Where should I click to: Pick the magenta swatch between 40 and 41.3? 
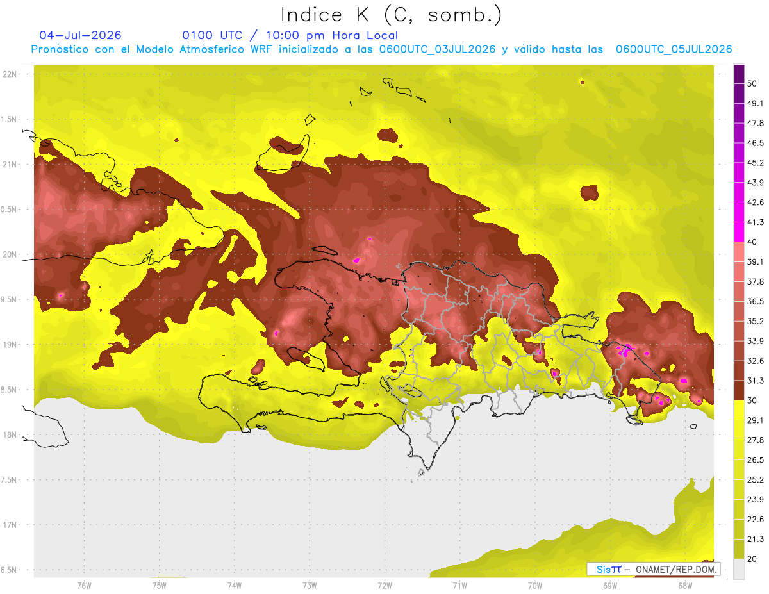[x=739, y=232]
